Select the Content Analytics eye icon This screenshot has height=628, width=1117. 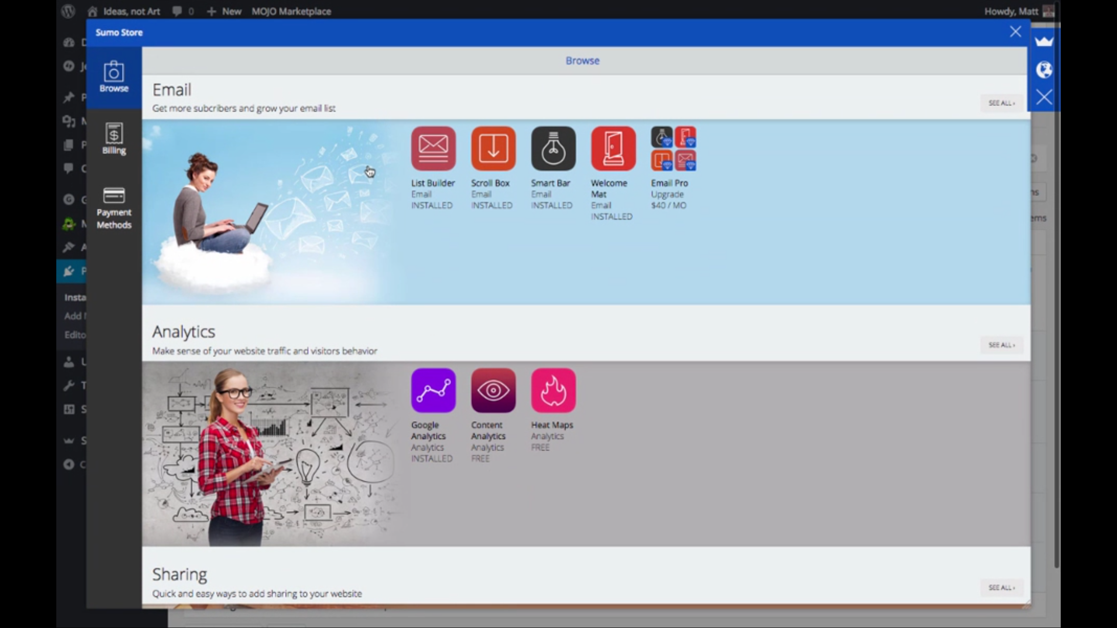(493, 390)
